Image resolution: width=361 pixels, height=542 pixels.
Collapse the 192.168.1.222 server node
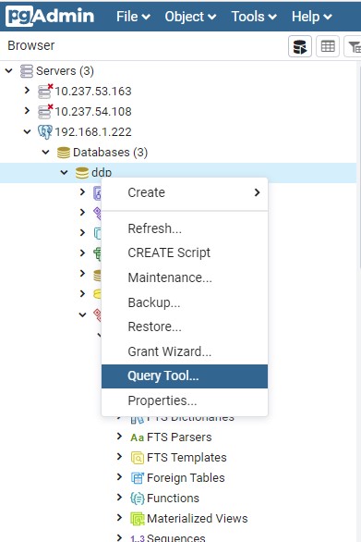click(28, 131)
